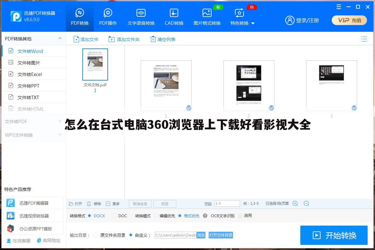This screenshot has height=250, width=375.
Task: Click the 在线客服 link
Action: tap(19, 241)
